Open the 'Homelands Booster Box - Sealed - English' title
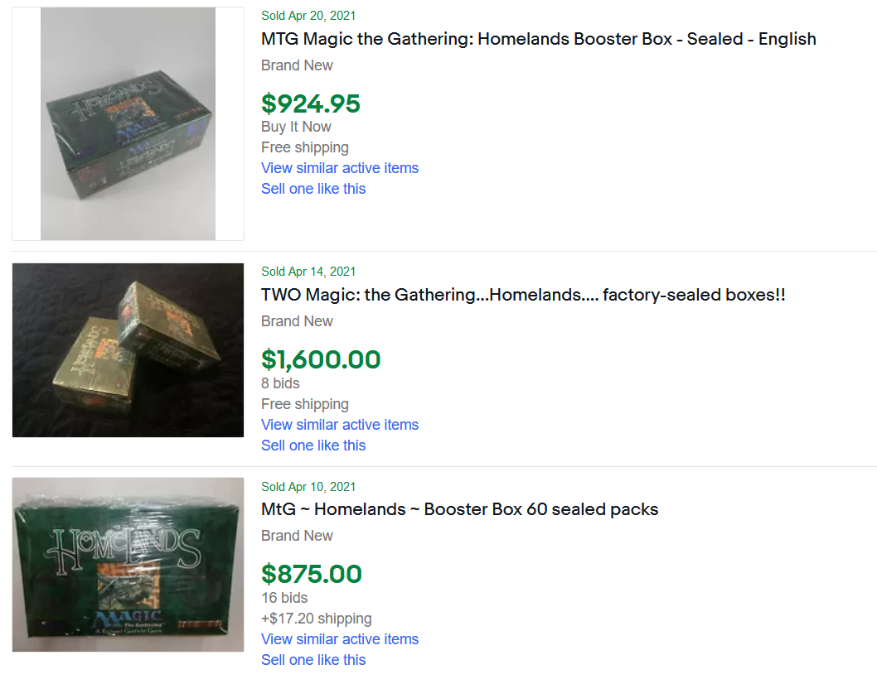877x679 pixels. [538, 39]
